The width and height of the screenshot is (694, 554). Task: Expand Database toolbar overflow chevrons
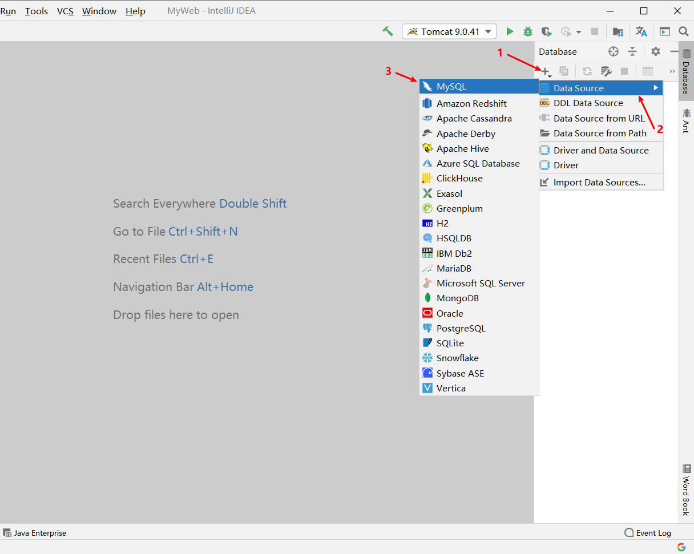672,71
